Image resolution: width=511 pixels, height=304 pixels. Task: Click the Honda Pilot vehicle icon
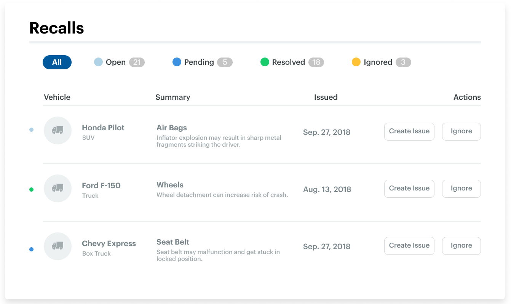(x=57, y=130)
